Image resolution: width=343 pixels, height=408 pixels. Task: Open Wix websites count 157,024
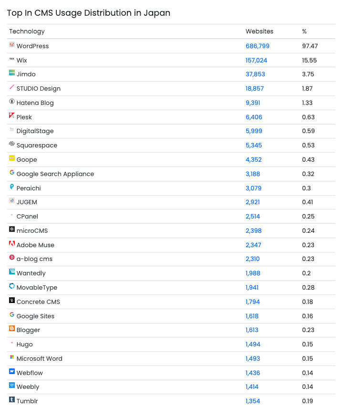pyautogui.click(x=256, y=61)
